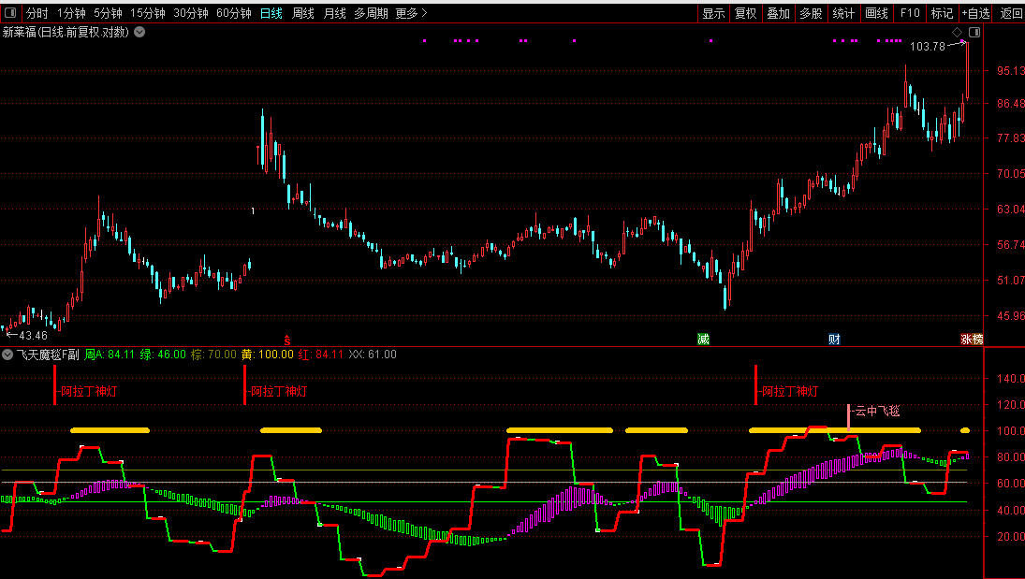Click the 86.48 price axis label
The width and height of the screenshot is (1025, 579).
pos(1011,103)
